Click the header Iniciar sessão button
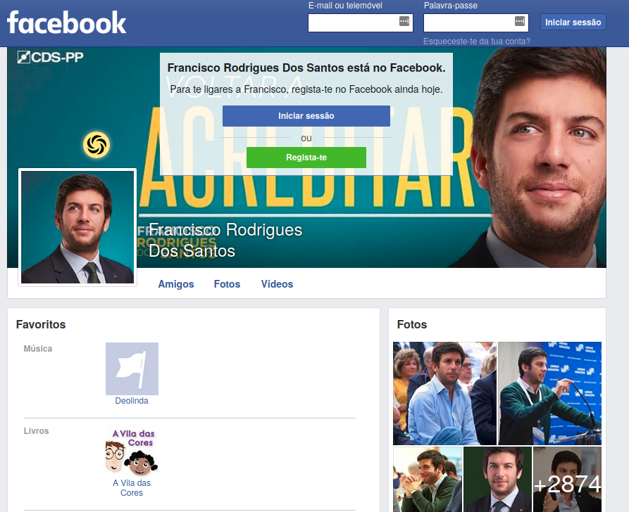Image resolution: width=629 pixels, height=512 pixels. pyautogui.click(x=573, y=22)
